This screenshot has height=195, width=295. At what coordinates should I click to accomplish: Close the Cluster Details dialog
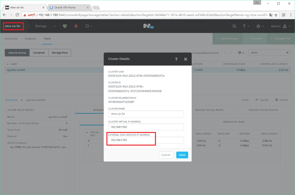click(x=186, y=59)
